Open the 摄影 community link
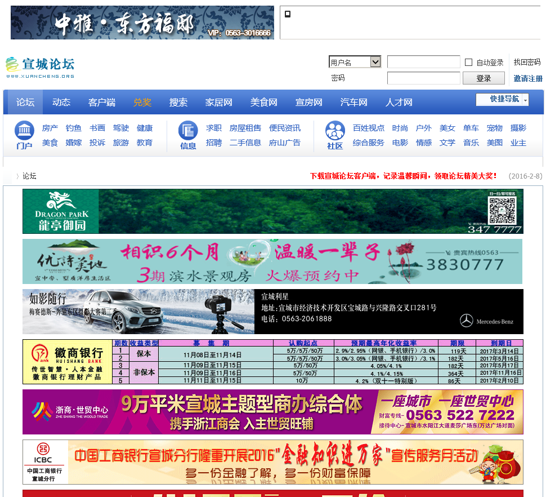 [x=518, y=128]
